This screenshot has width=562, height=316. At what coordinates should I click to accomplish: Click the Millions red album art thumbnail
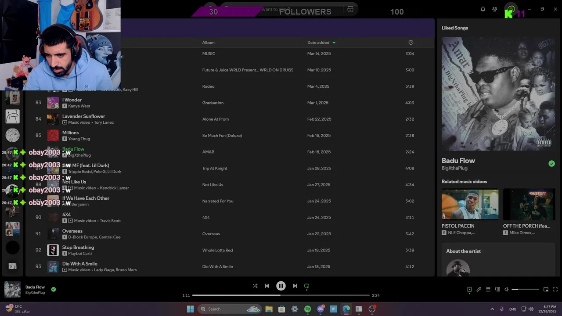[x=53, y=136]
